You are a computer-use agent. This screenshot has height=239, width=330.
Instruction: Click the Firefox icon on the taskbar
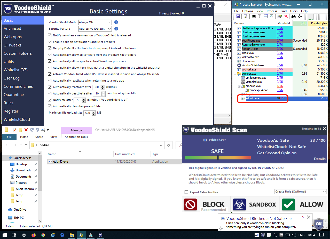(x=34, y=235)
